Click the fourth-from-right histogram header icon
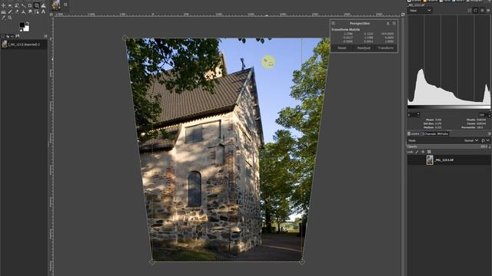This screenshot has height=276, width=492. pyautogui.click(x=470, y=10)
